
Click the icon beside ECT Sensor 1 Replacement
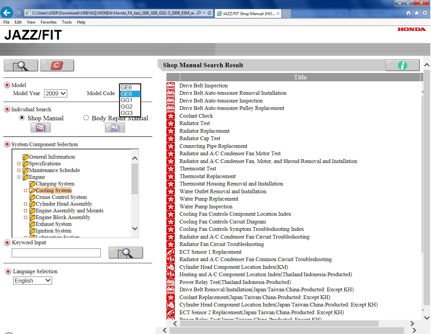pos(171,252)
